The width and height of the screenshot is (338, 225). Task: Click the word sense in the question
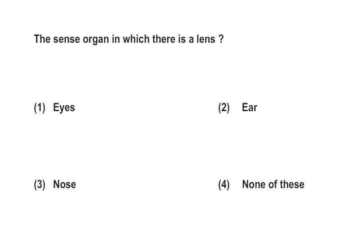tap(66, 40)
